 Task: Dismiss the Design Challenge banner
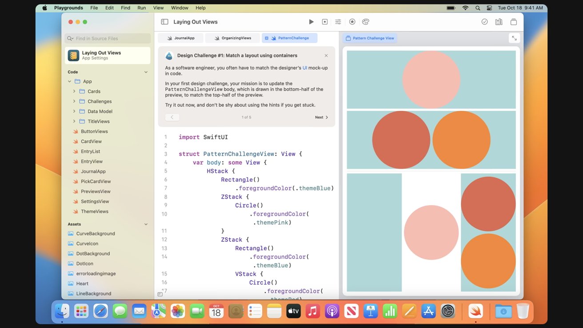click(326, 55)
